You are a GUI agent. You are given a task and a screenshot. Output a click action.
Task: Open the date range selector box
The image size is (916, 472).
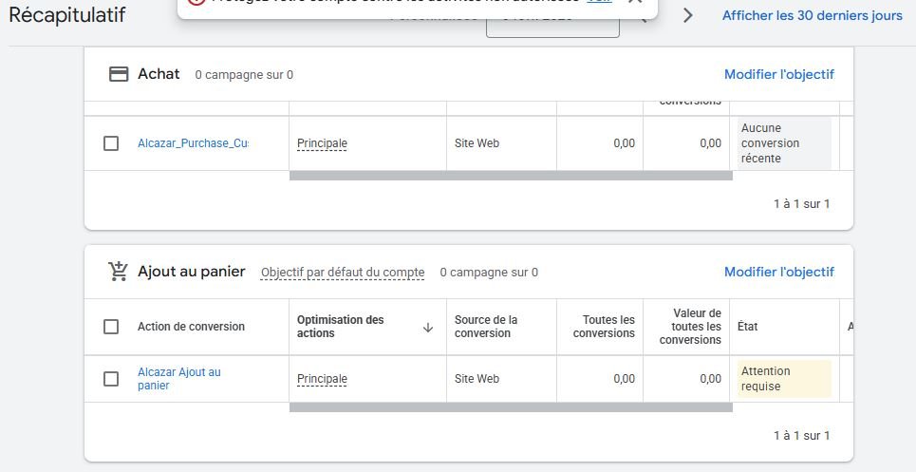pyautogui.click(x=552, y=23)
